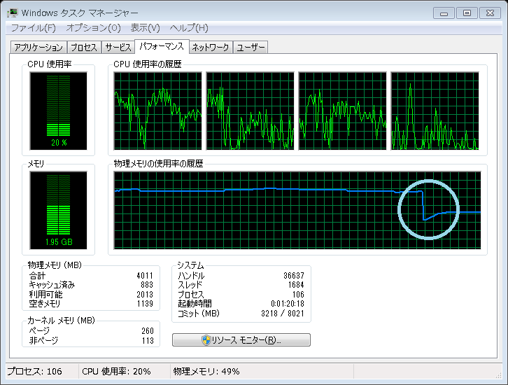Close the Task Manager window

click(x=491, y=13)
